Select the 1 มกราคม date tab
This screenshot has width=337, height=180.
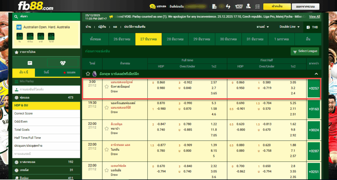tap(281, 39)
